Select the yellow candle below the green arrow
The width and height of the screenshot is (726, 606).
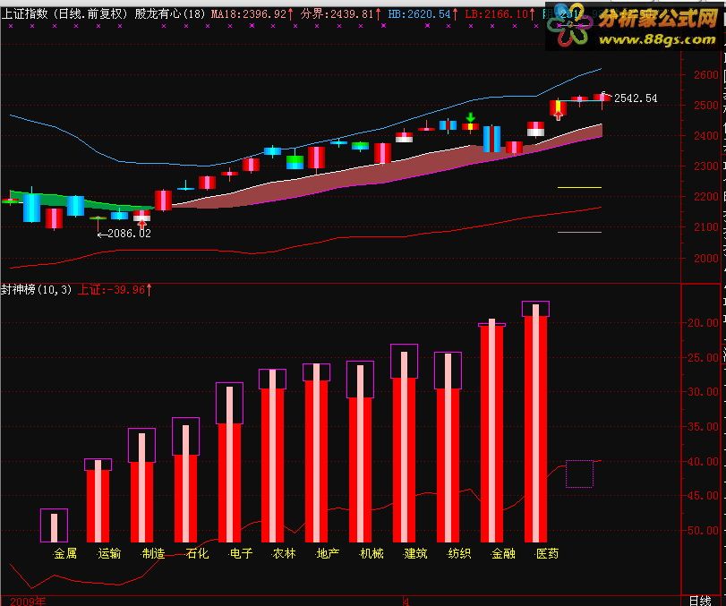(470, 126)
